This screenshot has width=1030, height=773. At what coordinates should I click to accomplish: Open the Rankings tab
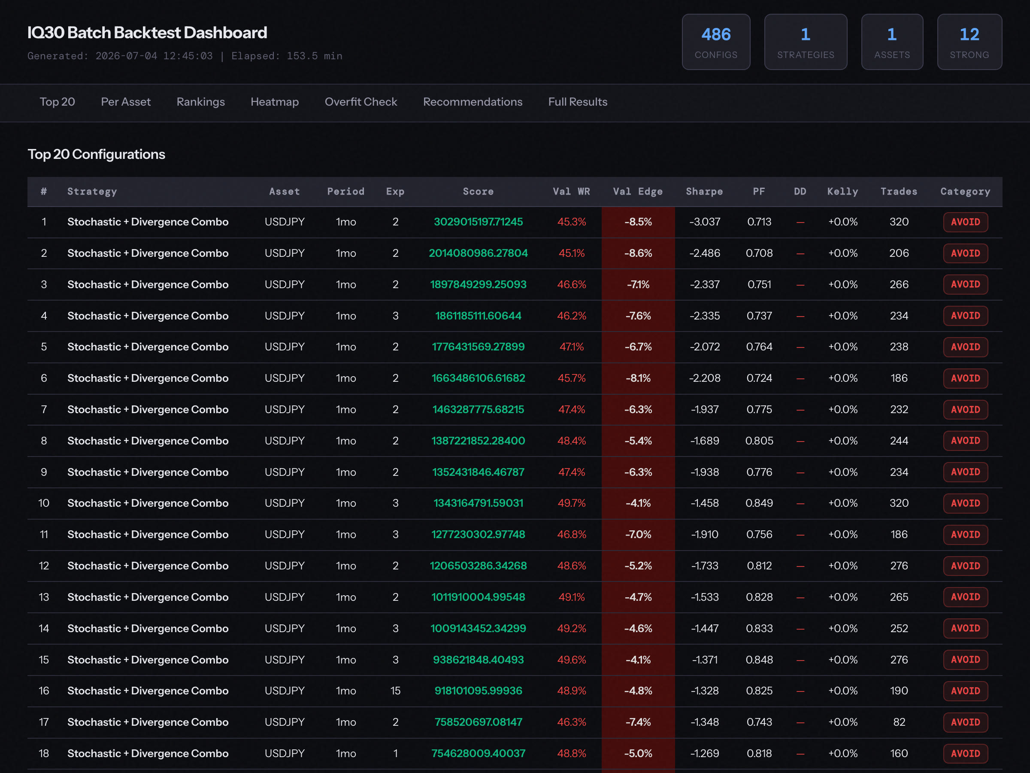point(201,102)
